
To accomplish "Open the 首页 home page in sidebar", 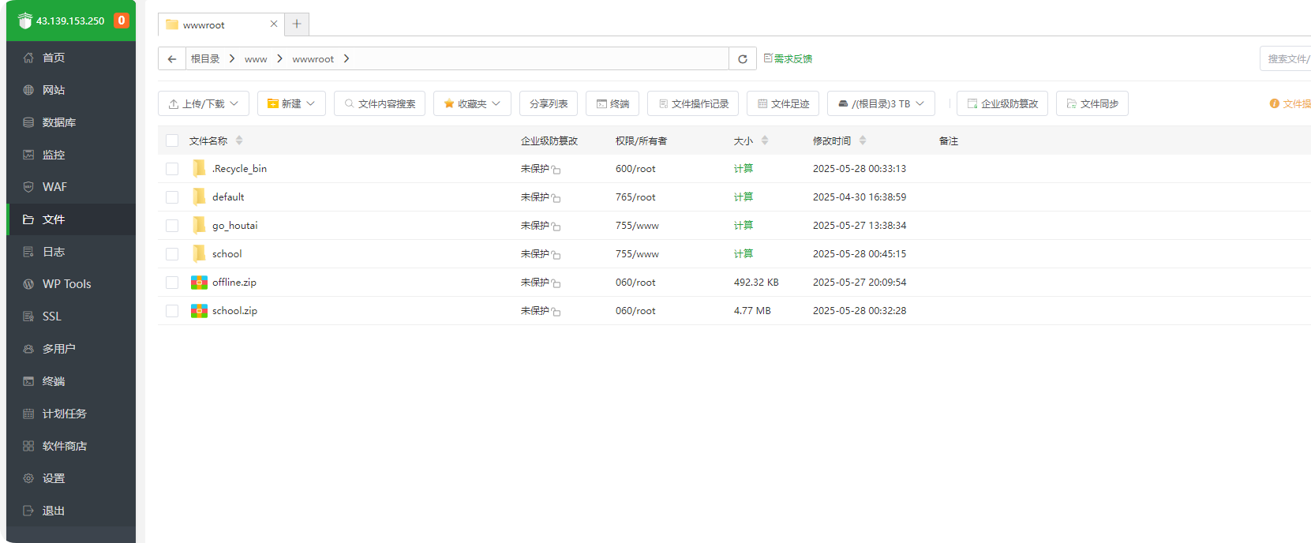I will [x=71, y=58].
